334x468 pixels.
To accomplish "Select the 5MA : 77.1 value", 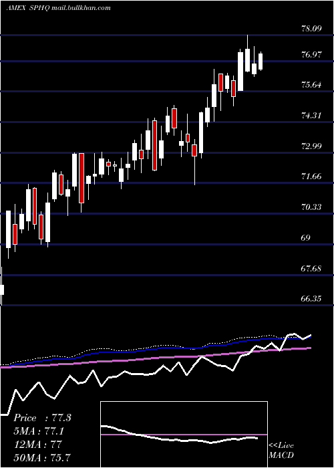I will tap(39, 431).
